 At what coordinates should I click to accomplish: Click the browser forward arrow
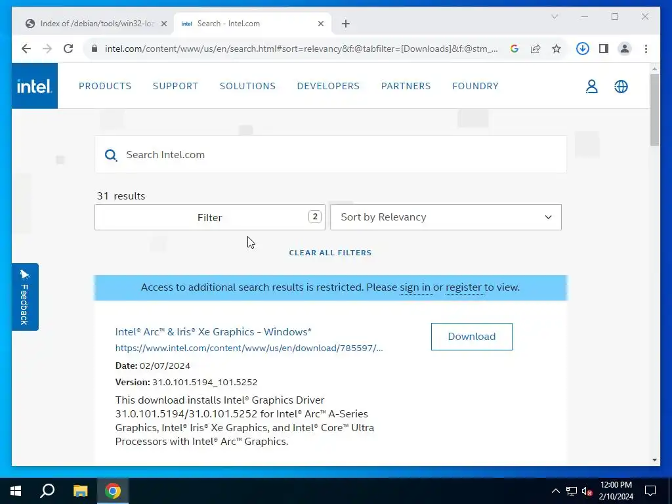[47, 49]
